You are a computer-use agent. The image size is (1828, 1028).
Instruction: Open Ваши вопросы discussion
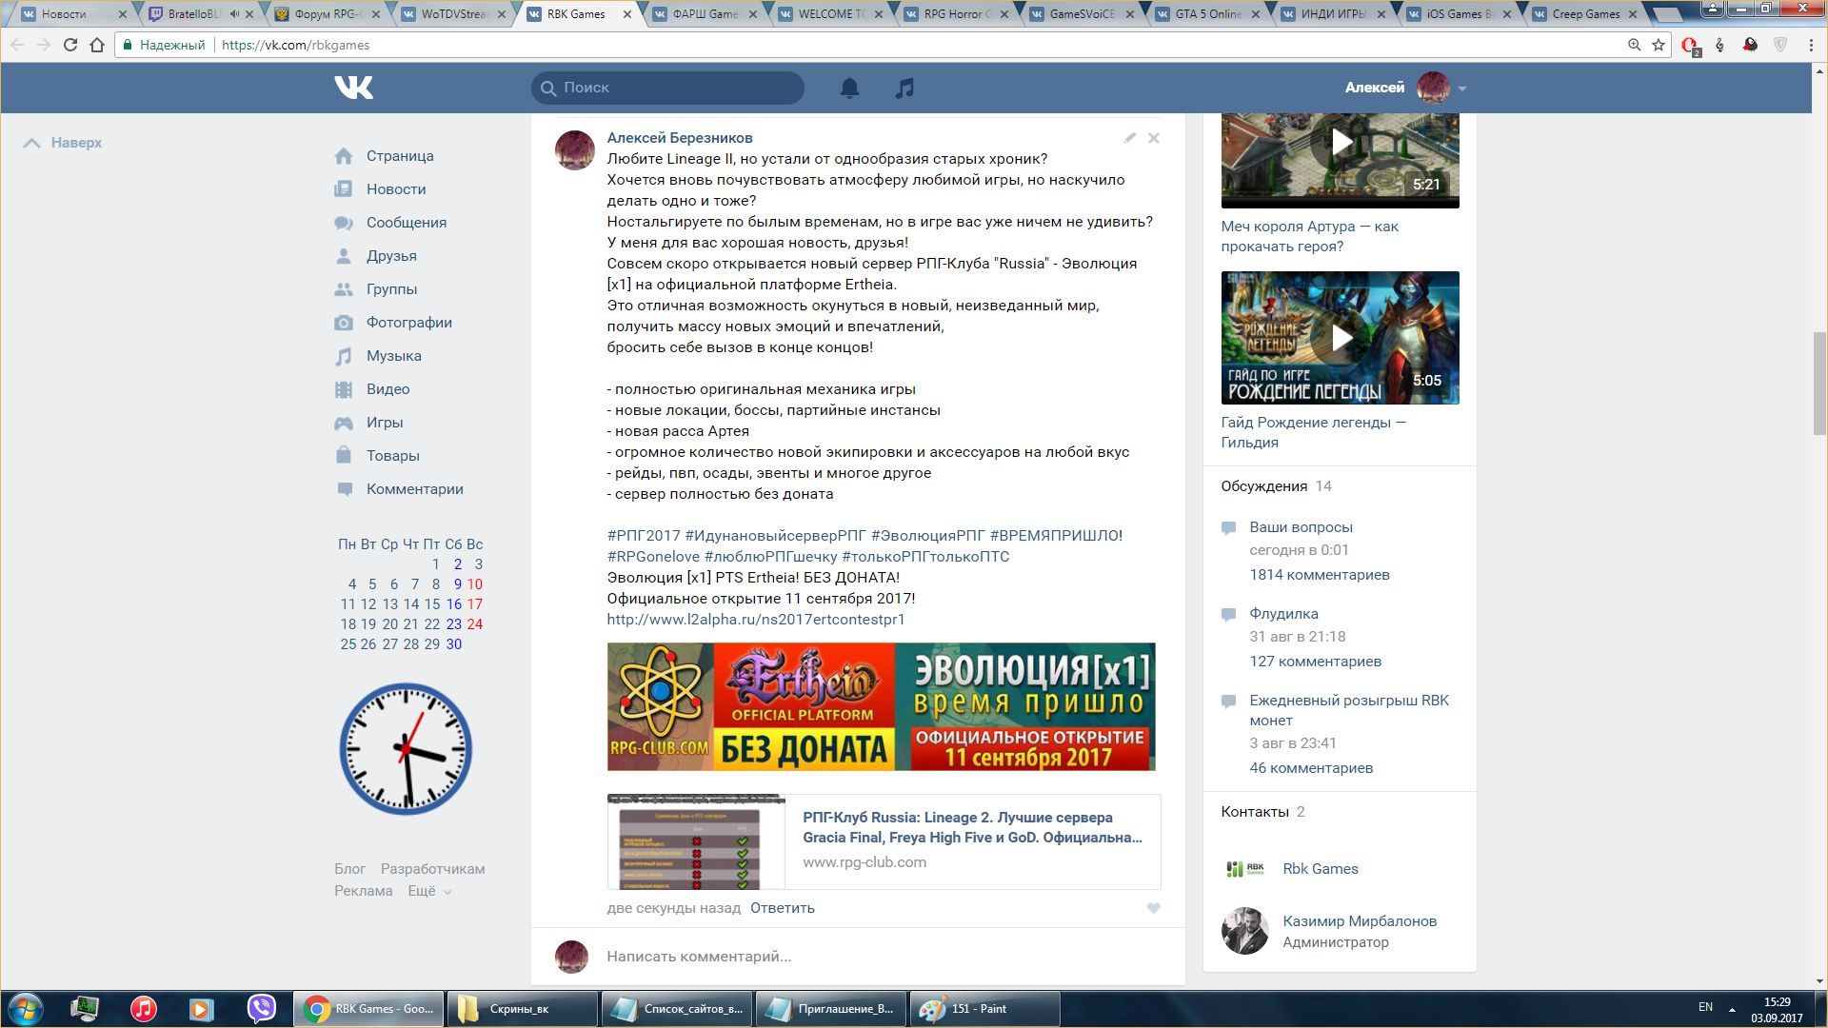1301,527
